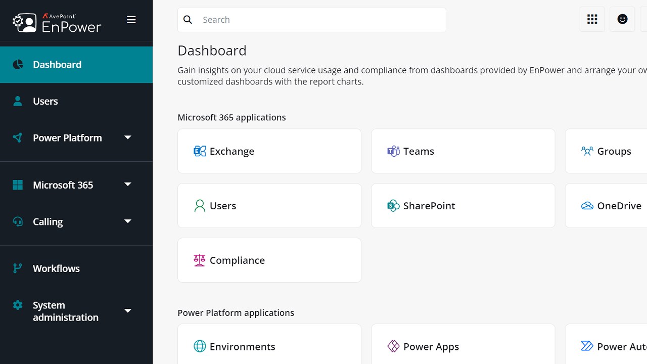Screen dimensions: 647x364
Task: Expand the System administration sidebar arrow
Action: pos(128,311)
